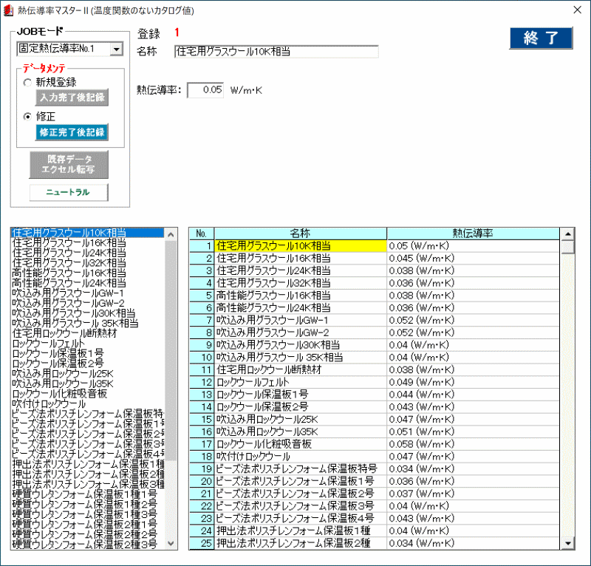Select 吹付けロックウール in the left list
The width and height of the screenshot is (591, 566).
click(x=49, y=403)
